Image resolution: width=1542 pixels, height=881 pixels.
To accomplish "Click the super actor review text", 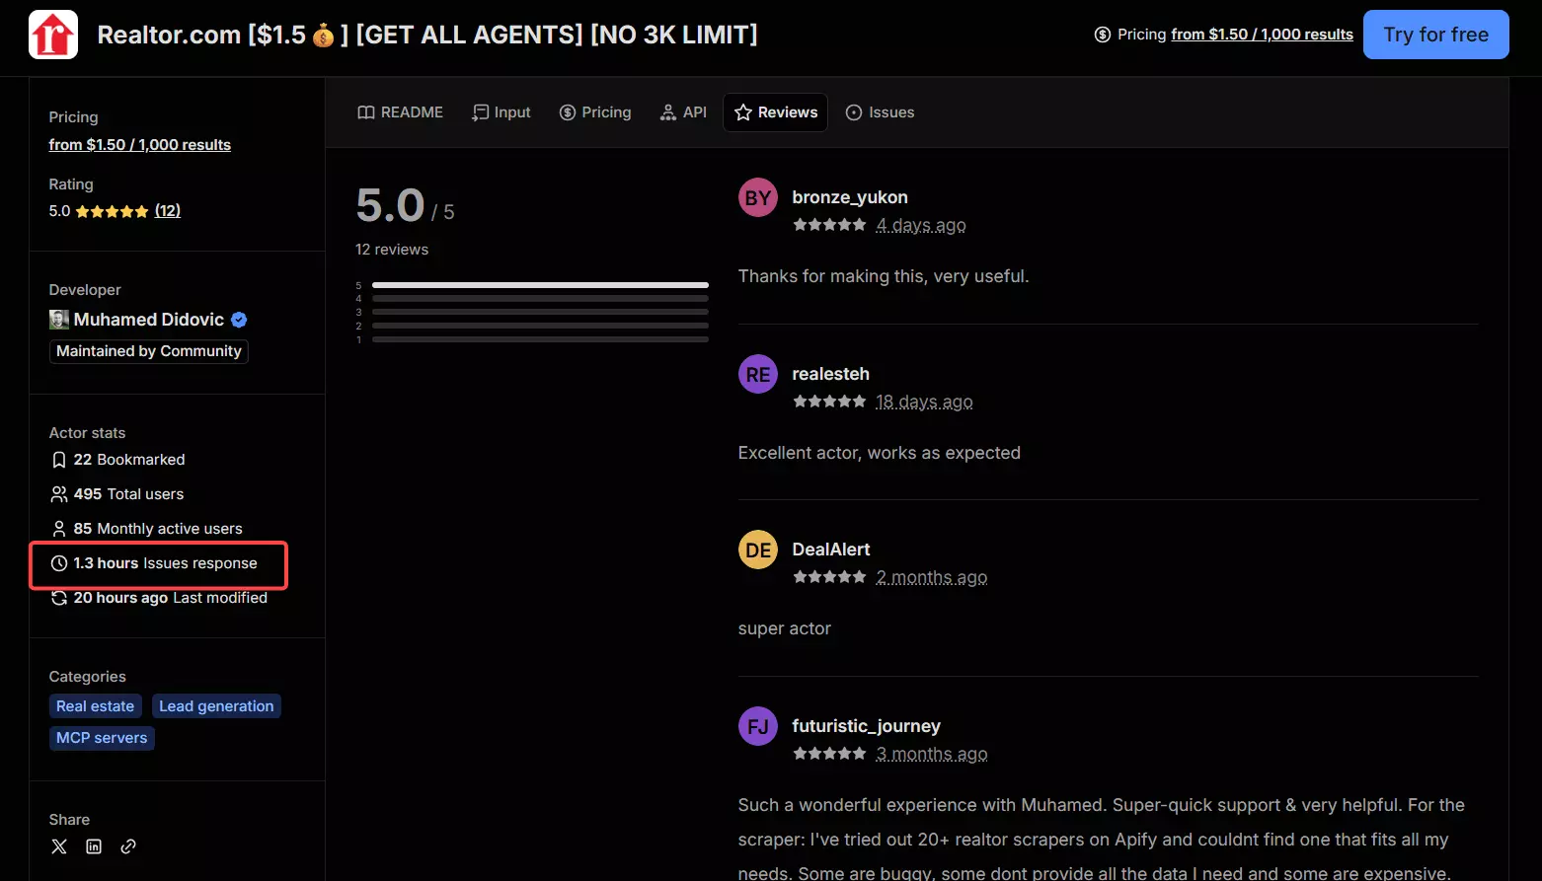I will [x=785, y=628].
